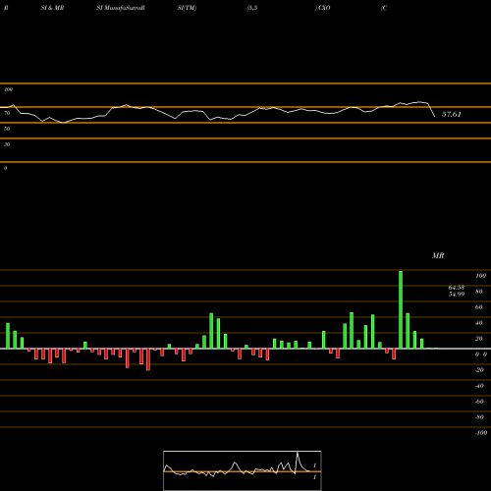Click the MR axis label -40
The height and width of the screenshot is (491, 491).
[479, 386]
